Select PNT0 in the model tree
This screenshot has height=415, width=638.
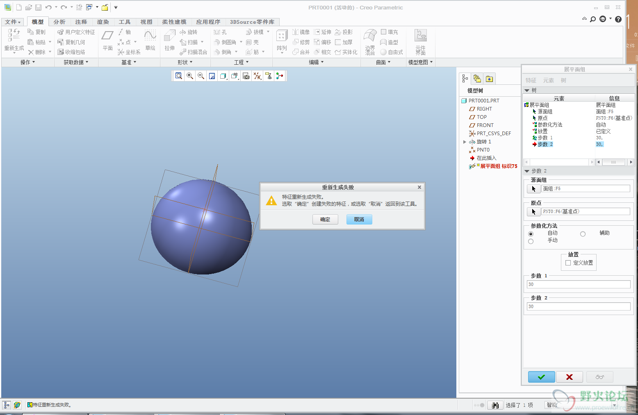coord(483,150)
